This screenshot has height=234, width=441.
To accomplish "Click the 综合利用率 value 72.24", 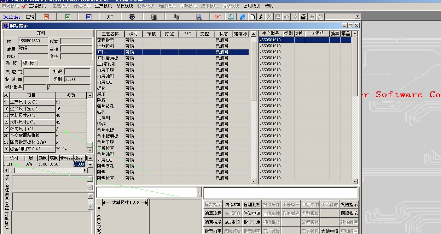I will coord(71,149).
